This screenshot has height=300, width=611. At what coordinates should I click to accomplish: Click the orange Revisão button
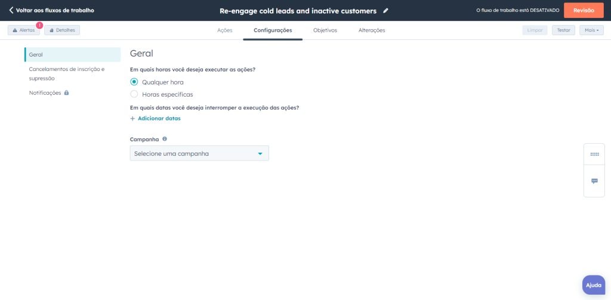click(584, 11)
